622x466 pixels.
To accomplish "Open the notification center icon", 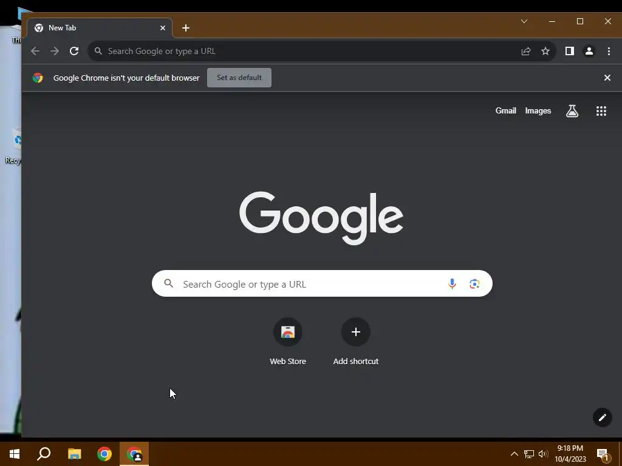I will point(603,455).
